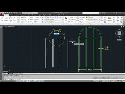Viewport: 125px width, 94px height.
Task: Click the Paste icon
Action: point(118,19)
